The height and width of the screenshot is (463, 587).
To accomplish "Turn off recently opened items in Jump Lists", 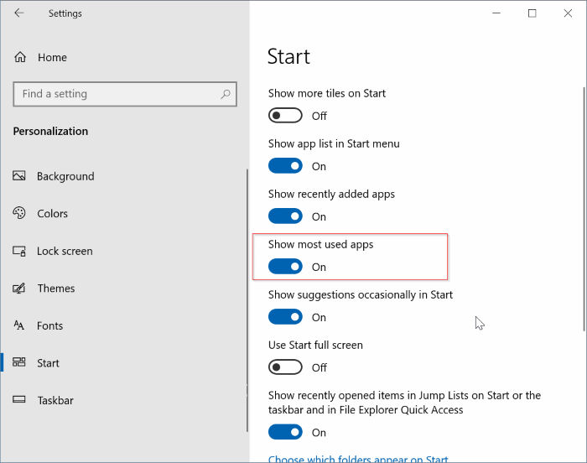I will pos(285,432).
